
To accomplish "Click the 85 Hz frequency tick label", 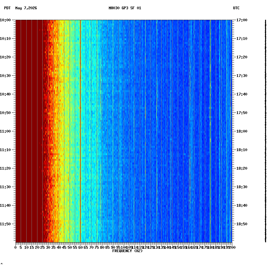I will pyautogui.click(x=107, y=248).
